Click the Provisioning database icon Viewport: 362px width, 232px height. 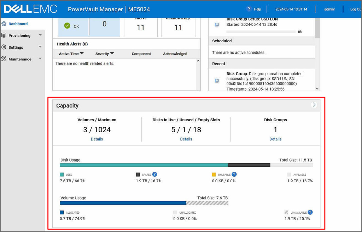(x=4, y=35)
